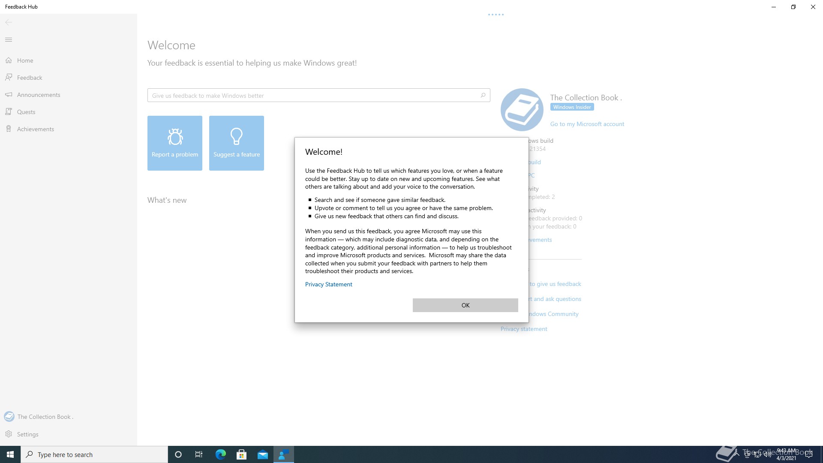
Task: Toggle the hamburger navigation menu
Action: (x=9, y=40)
